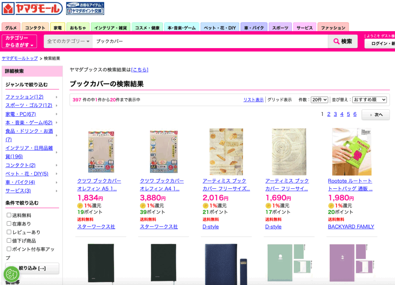Image resolution: width=395 pixels, height=285 pixels.
Task: Open the カテゴリーからさがす menu
Action: pos(19,41)
